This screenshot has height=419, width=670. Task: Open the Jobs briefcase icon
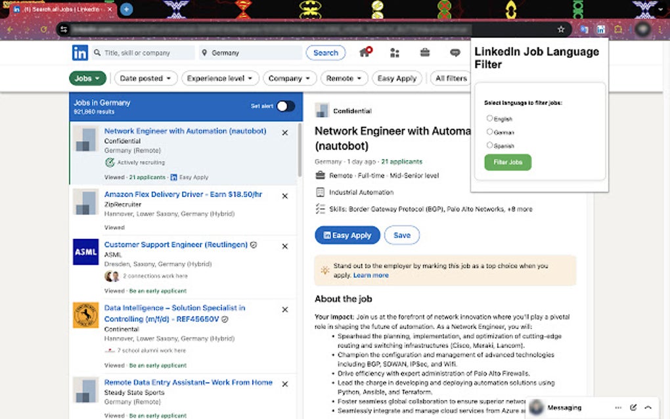pyautogui.click(x=424, y=52)
